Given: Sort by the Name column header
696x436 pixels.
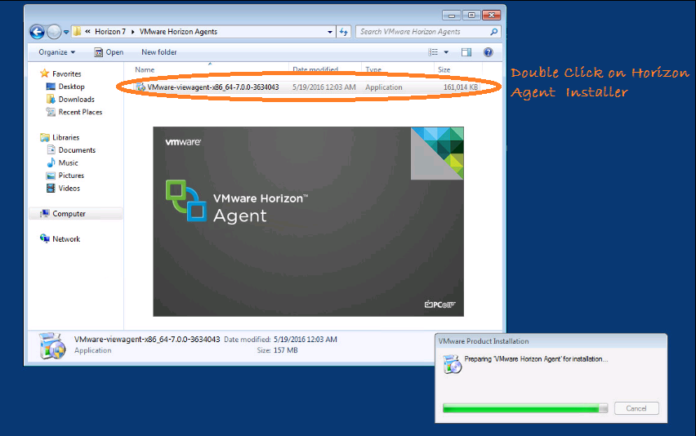Looking at the screenshot, I should 145,69.
